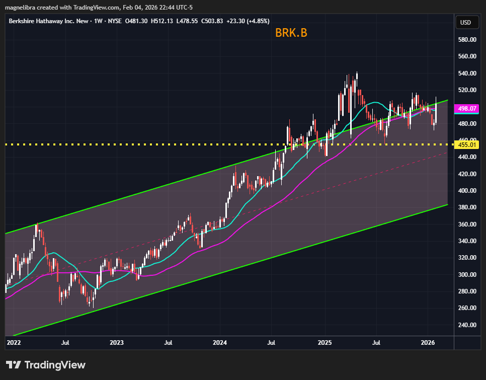The height and width of the screenshot is (380, 486).
Task: Click the 340.00 price axis label
Action: click(467, 241)
